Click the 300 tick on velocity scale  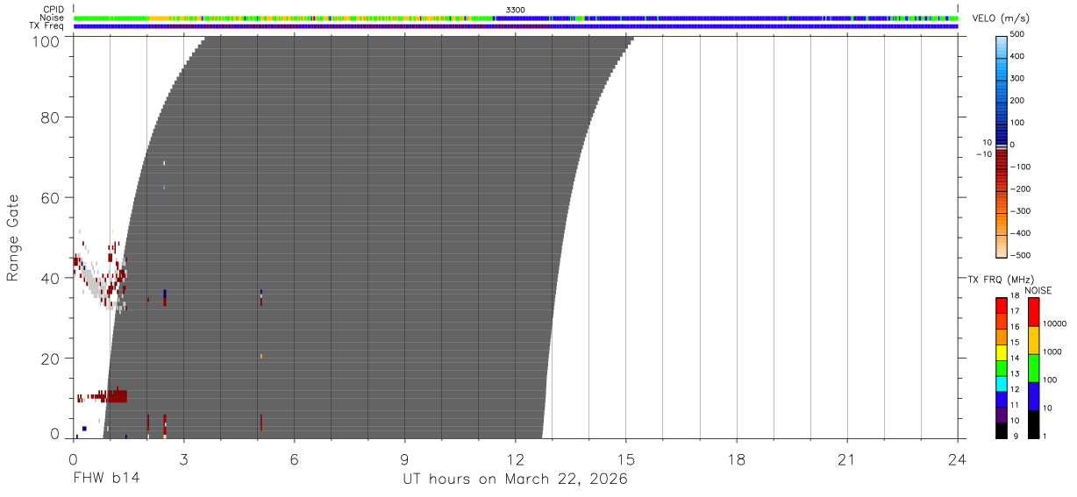[x=1019, y=79]
